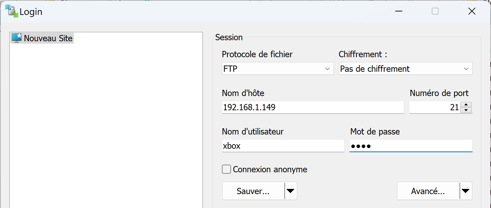Viewport: 491px width, 208px height.
Task: Expand the Sauver button arrow menu
Action: coord(291,191)
